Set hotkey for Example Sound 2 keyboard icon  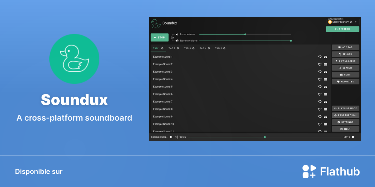(325, 65)
